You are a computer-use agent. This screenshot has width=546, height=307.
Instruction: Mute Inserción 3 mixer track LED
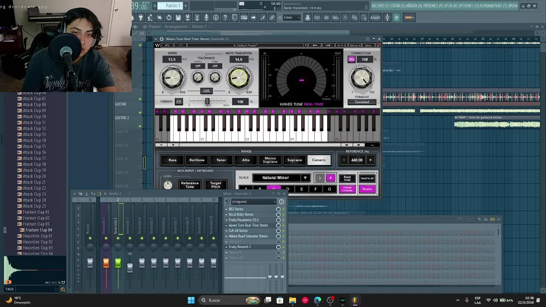pyautogui.click(x=130, y=238)
